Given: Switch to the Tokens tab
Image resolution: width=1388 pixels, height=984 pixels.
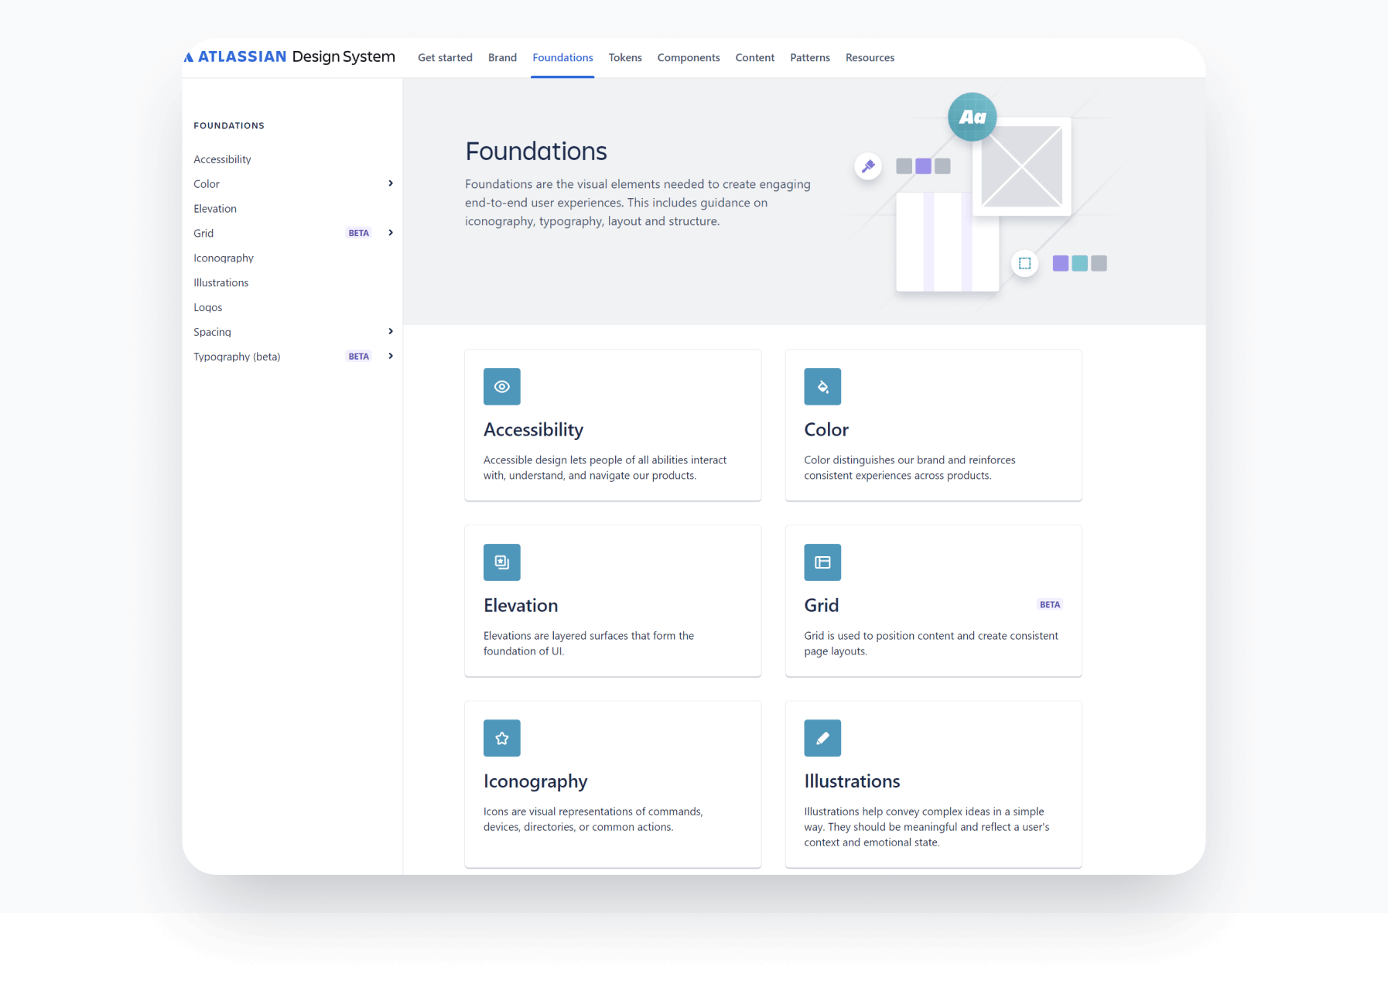Looking at the screenshot, I should pos(624,58).
